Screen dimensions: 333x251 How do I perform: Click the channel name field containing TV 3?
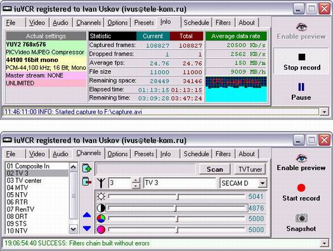tap(180, 183)
